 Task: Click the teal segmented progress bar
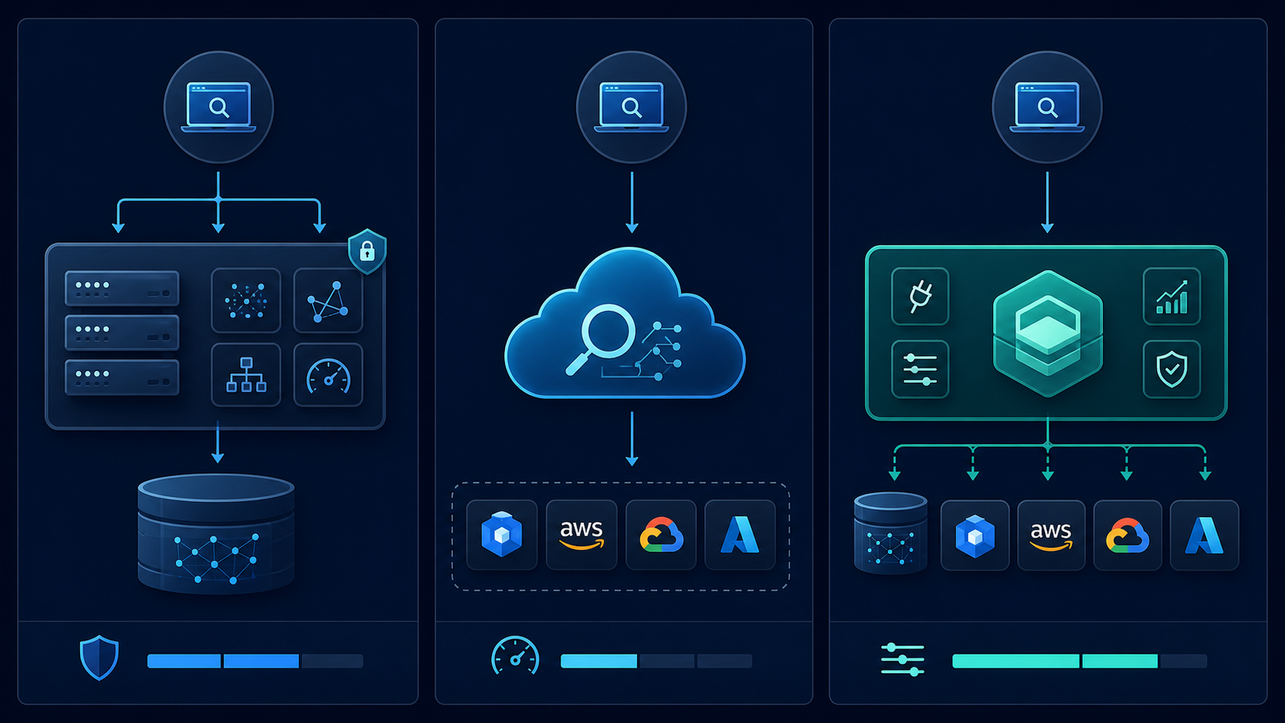click(1080, 661)
